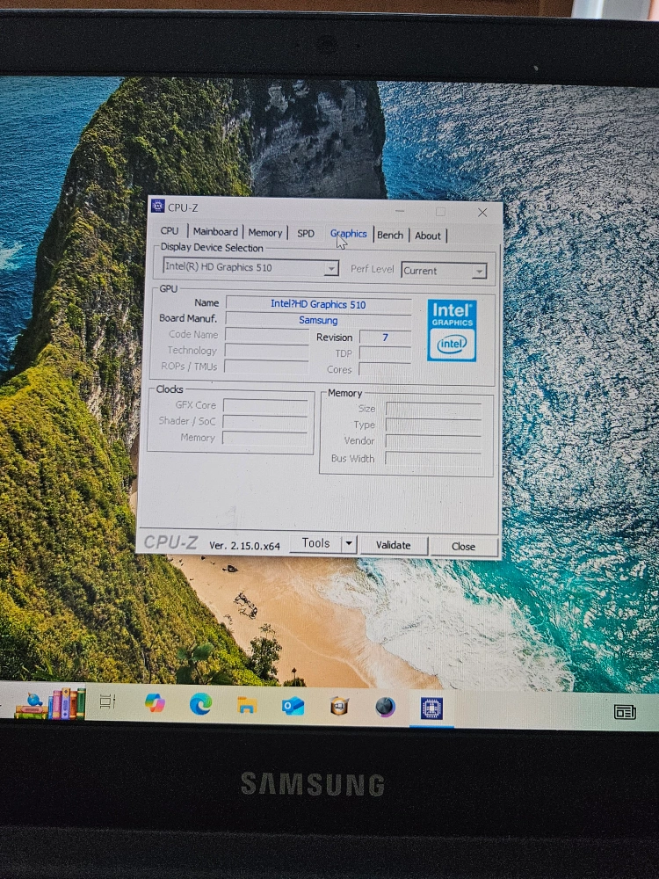
Task: Click the Memory Bus Width field
Action: [433, 459]
